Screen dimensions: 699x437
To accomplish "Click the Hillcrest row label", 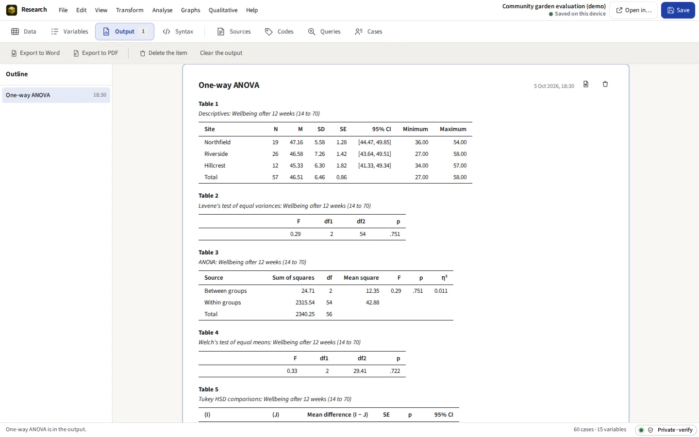I will 215,166.
